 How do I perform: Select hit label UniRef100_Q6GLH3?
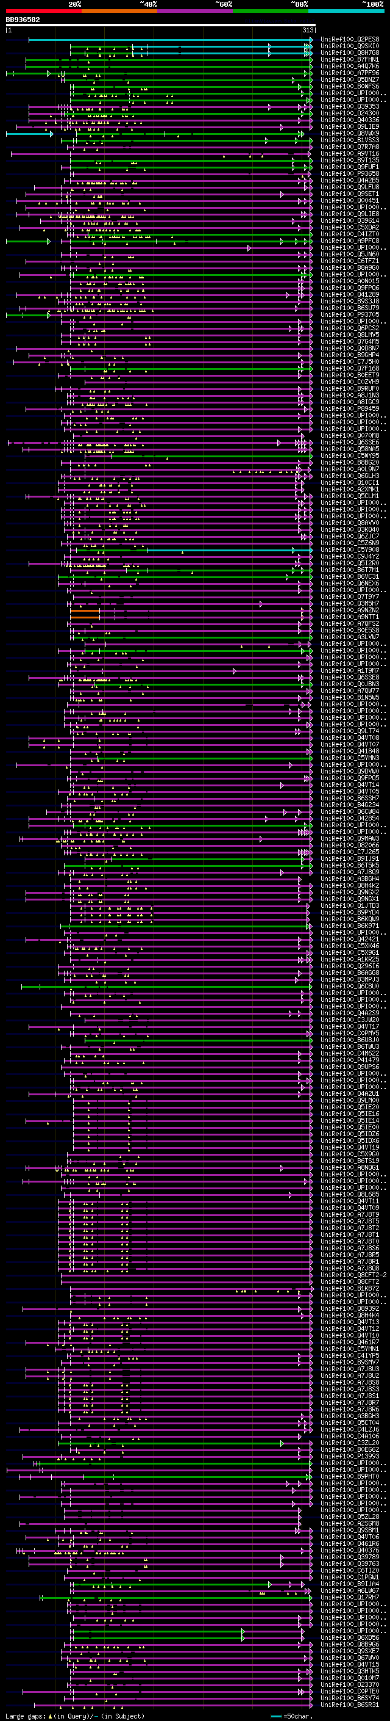pos(350,476)
